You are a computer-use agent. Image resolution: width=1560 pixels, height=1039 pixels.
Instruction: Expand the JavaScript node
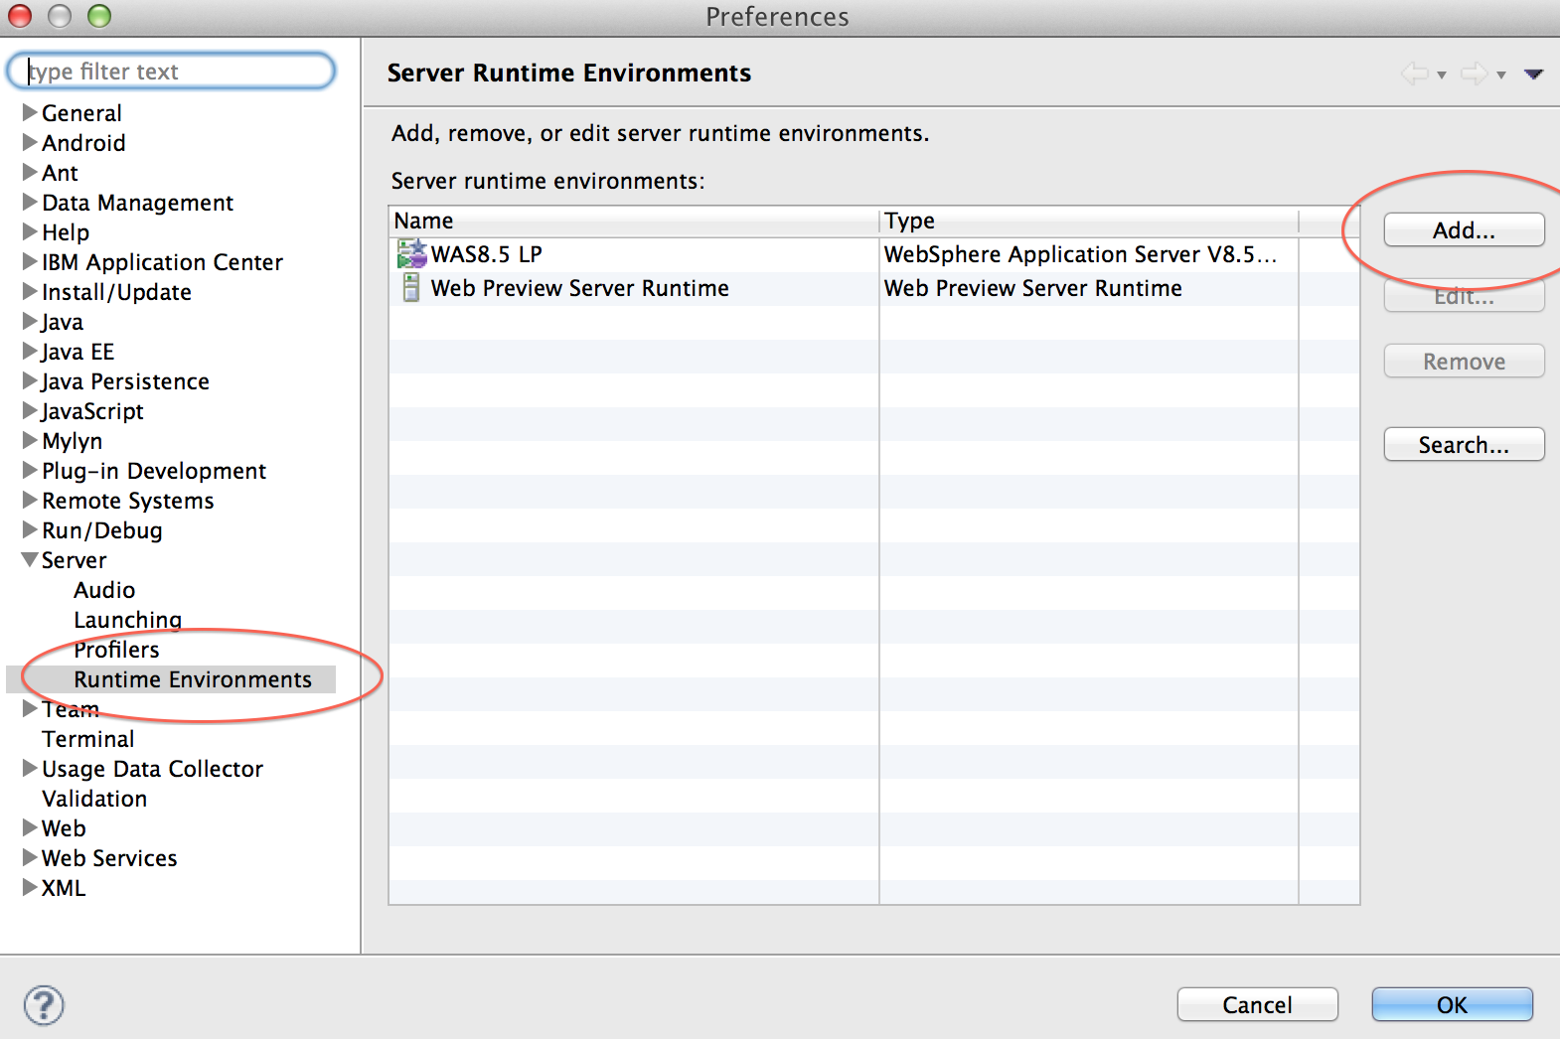(x=30, y=410)
